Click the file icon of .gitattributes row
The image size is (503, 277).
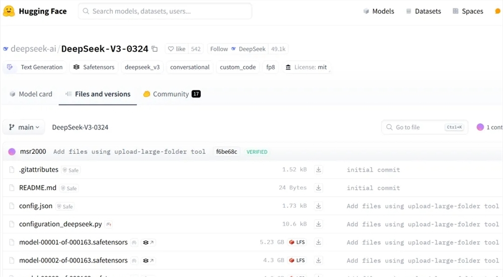pyautogui.click(x=12, y=169)
